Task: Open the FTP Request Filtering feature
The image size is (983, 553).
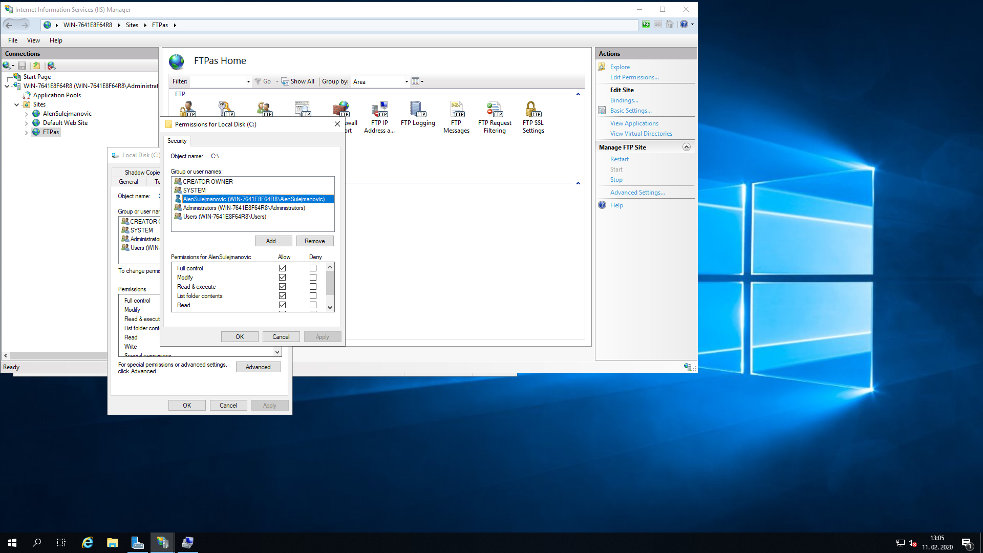Action: pos(495,117)
